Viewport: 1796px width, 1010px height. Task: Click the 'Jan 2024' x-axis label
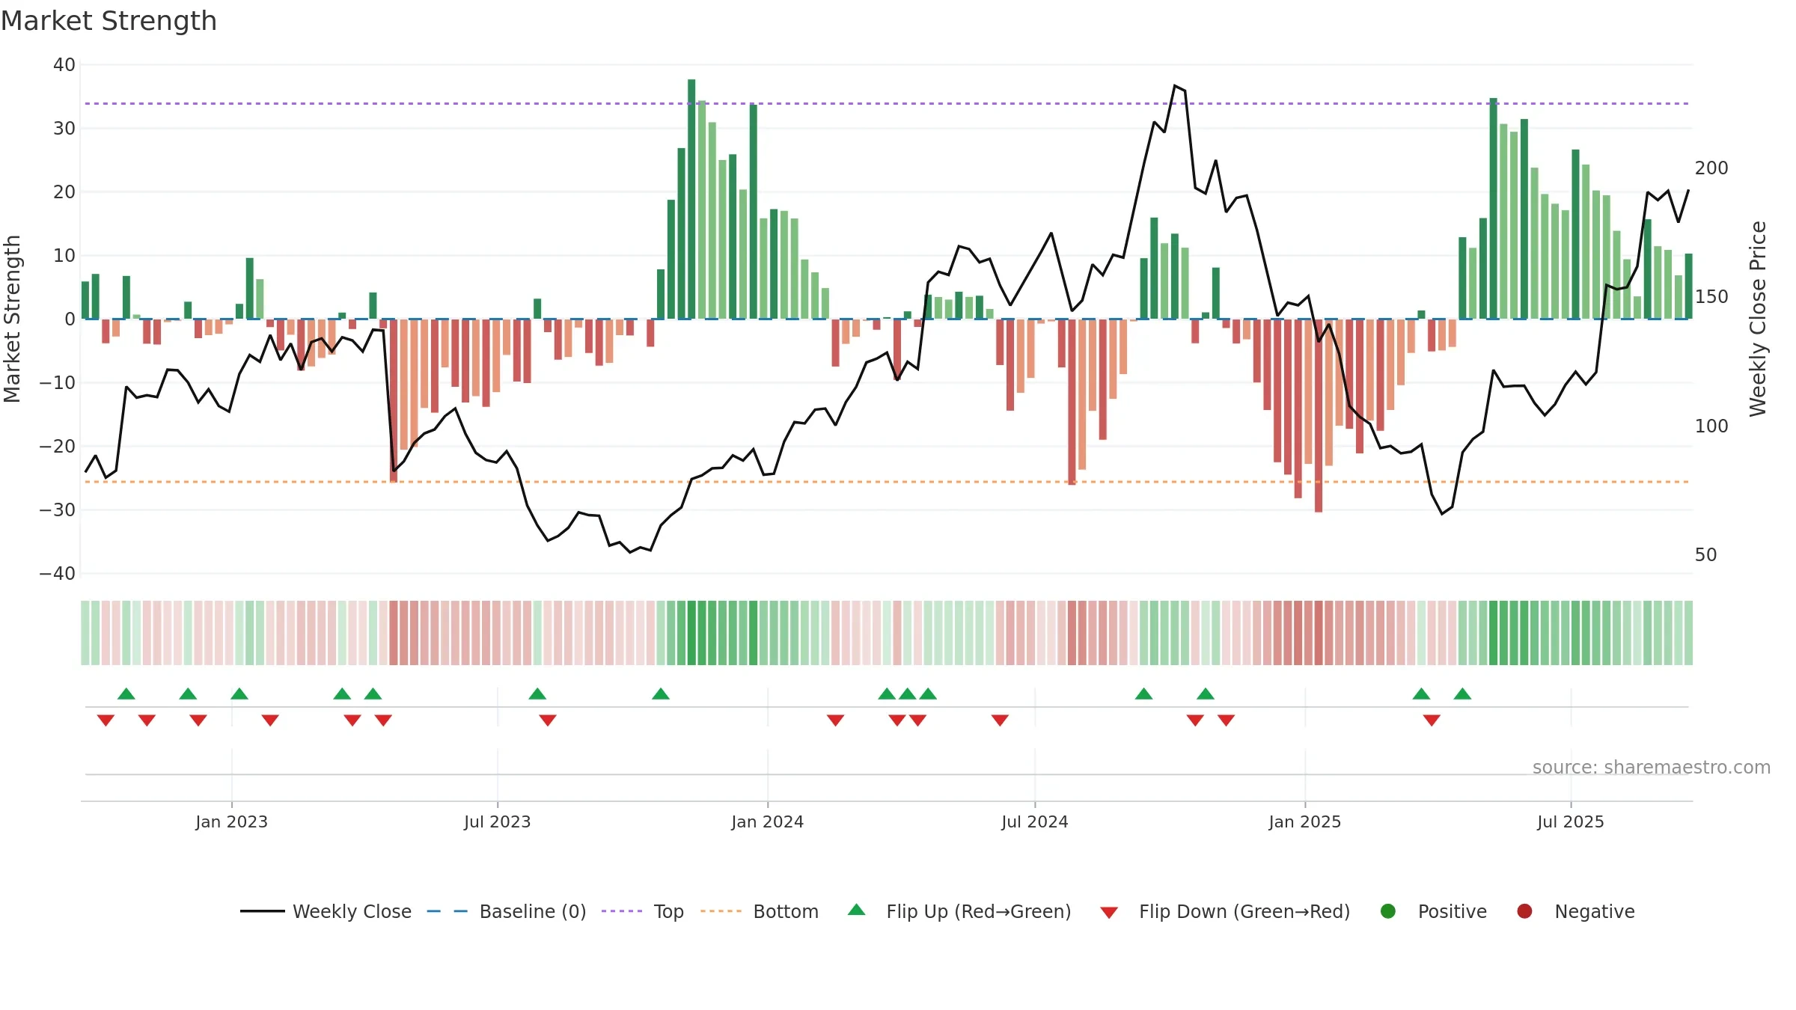click(768, 822)
